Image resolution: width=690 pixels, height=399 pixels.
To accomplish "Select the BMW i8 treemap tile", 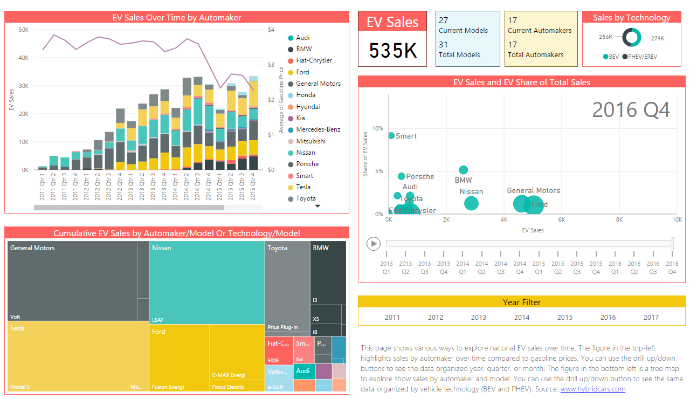I will 326,329.
